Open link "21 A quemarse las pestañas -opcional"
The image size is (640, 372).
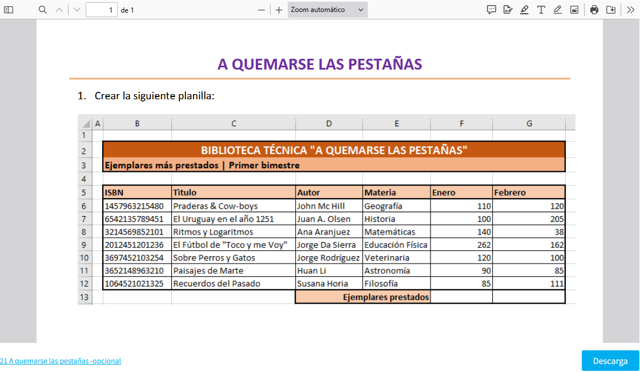(x=61, y=361)
